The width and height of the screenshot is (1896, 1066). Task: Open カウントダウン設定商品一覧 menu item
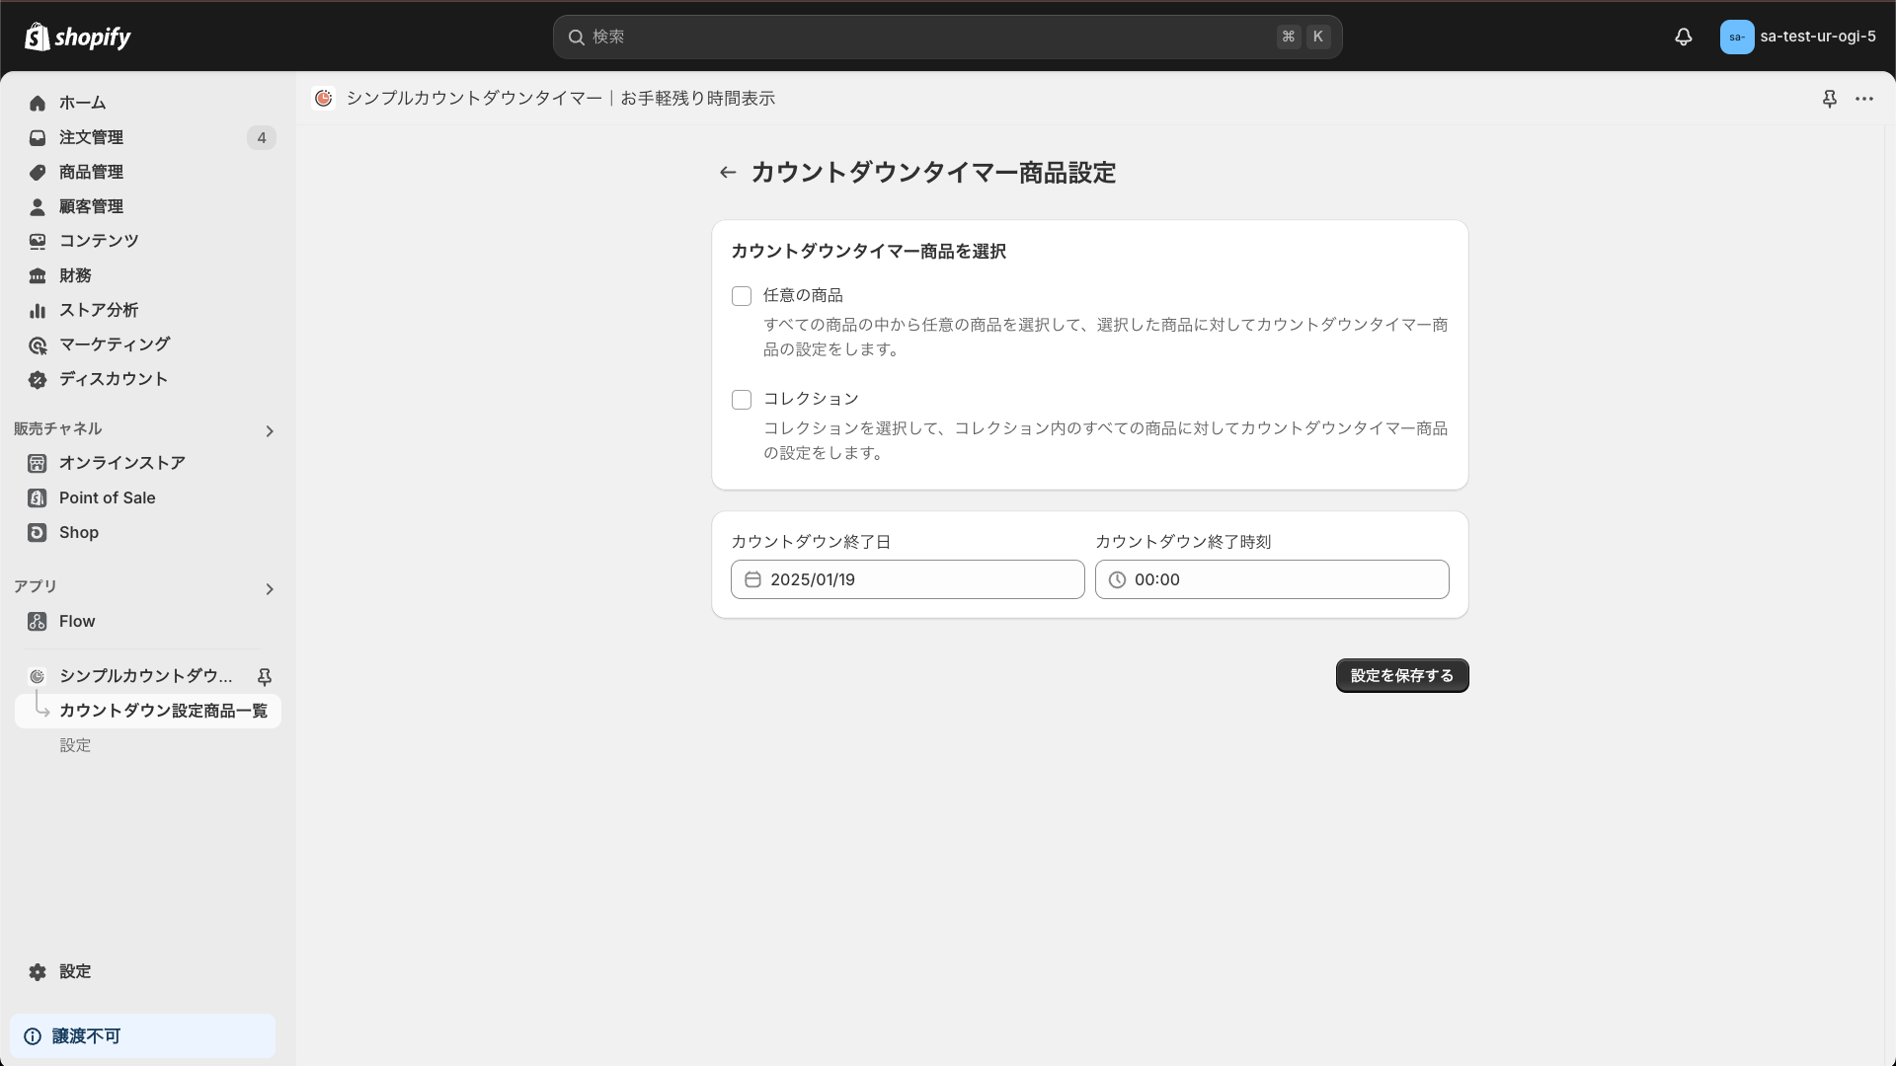coord(163,710)
